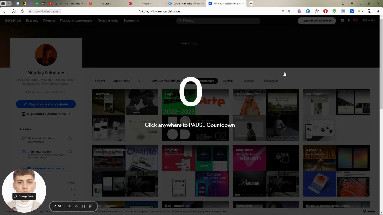Image resolution: width=383 pixels, height=215 pixels.
Task: Open the Журналы moodboard thumbnail
Action: [336, 171]
